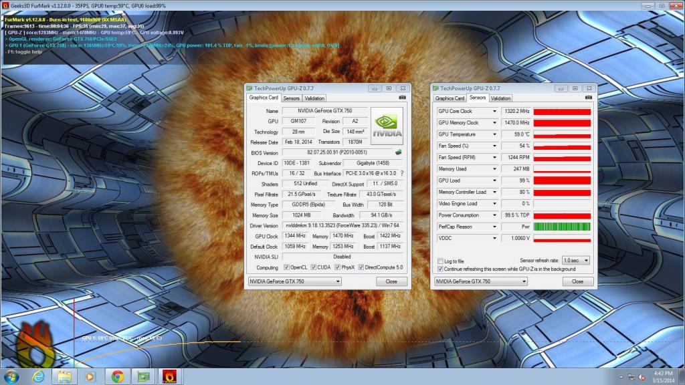
Task: Open the GPU selector in the left GPU-Z window
Action: click(295, 281)
